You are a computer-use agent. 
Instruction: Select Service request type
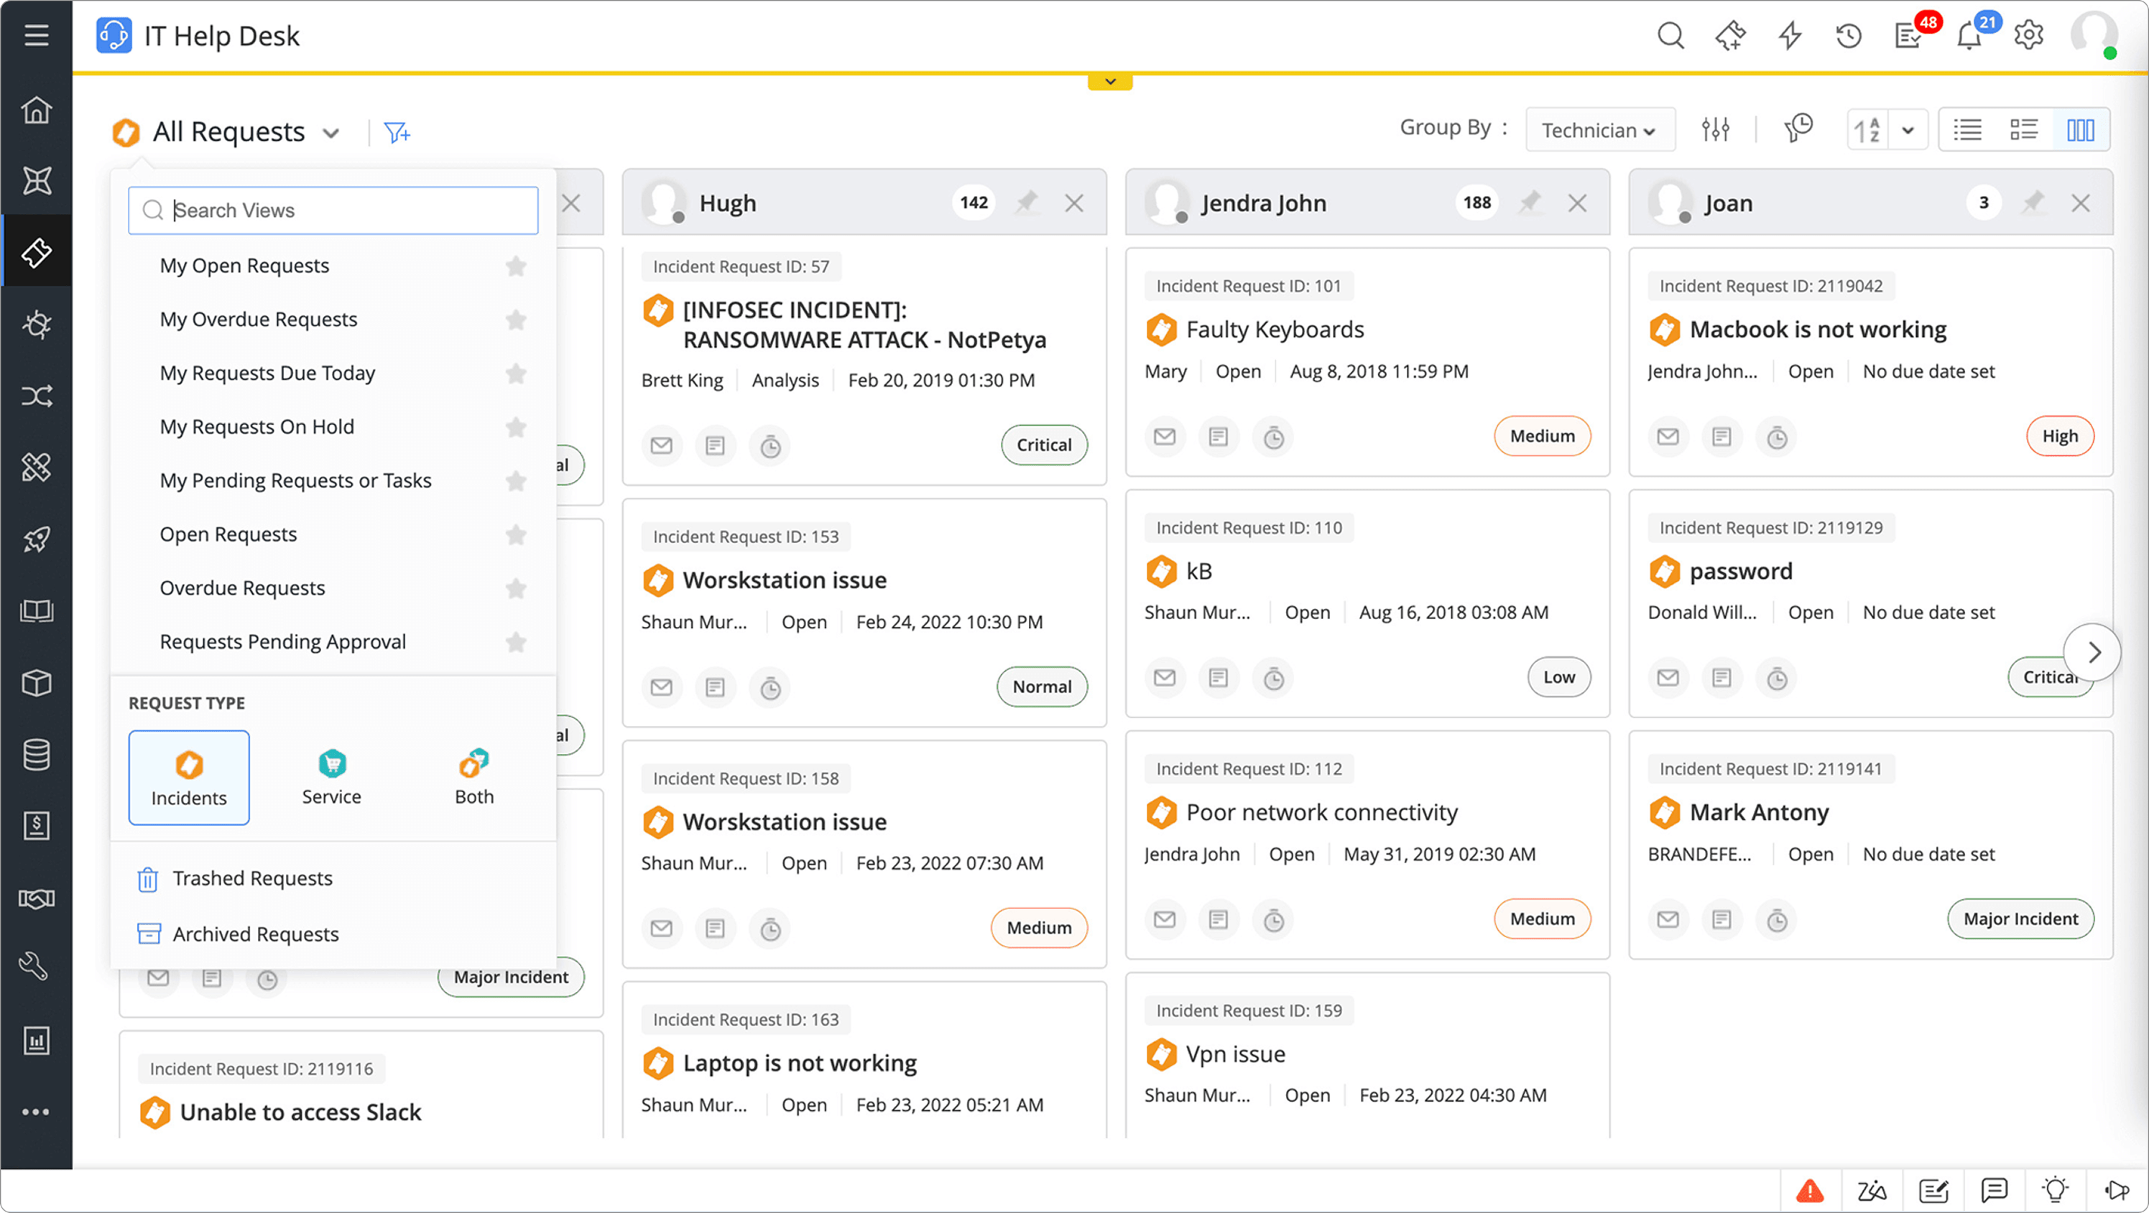click(332, 777)
